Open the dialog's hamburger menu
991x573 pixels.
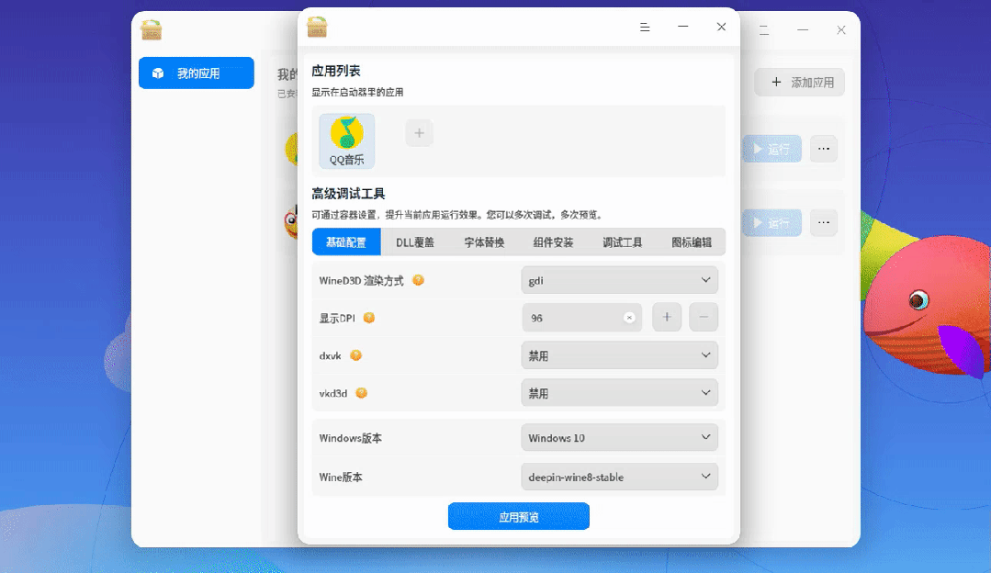[x=645, y=28]
